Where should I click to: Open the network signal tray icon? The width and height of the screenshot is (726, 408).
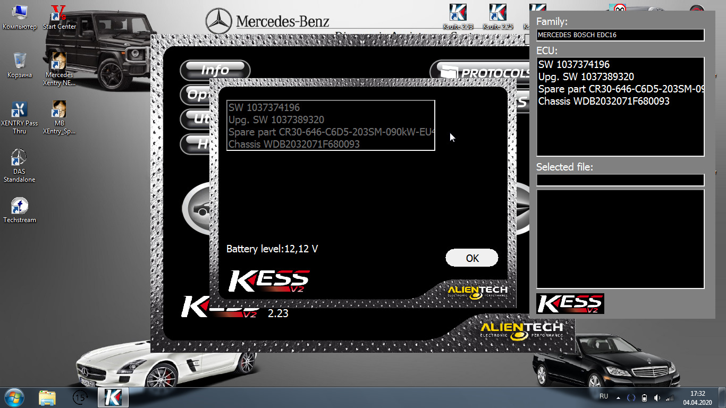[670, 397]
